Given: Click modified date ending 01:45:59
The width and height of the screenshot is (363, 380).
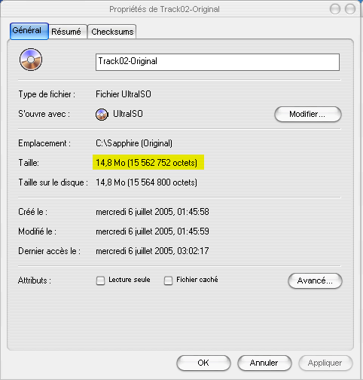Looking at the screenshot, I should tap(152, 231).
